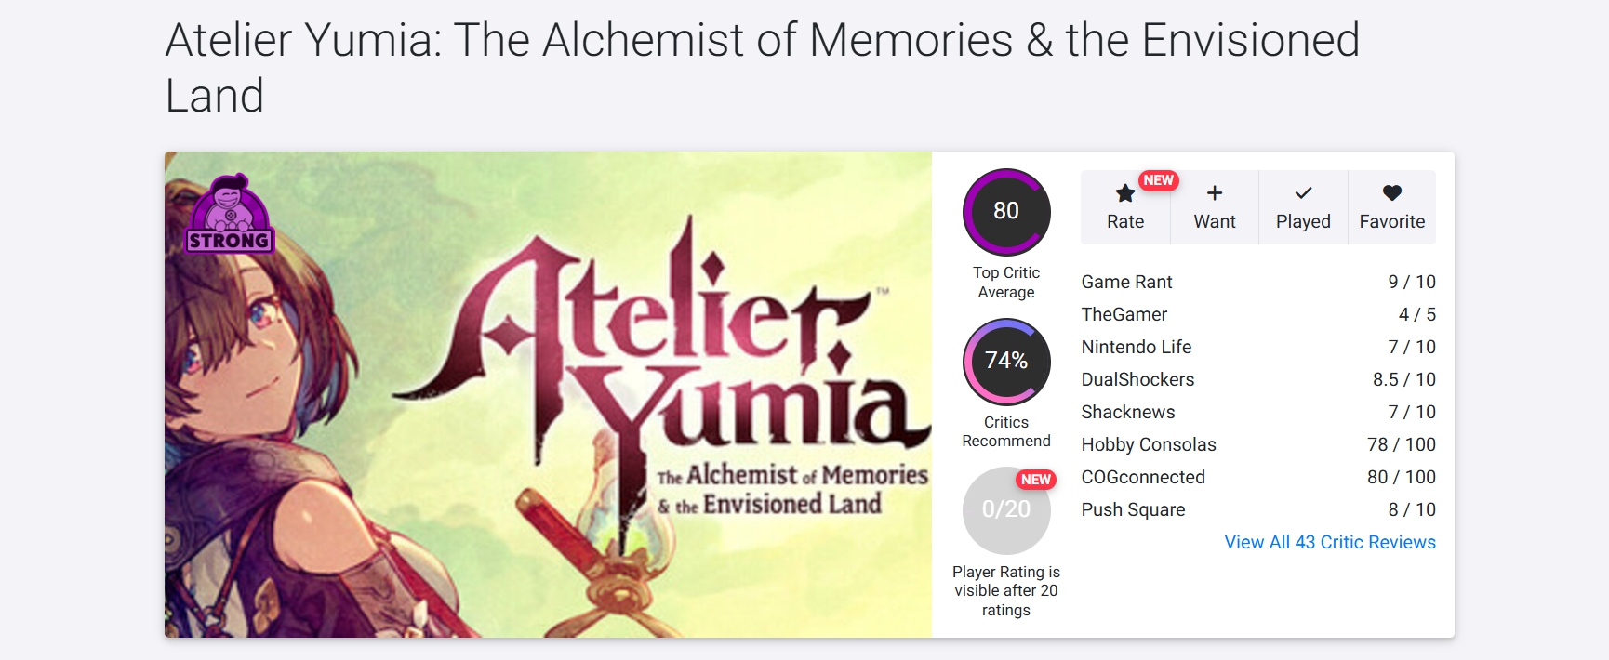Screen dimensions: 1609x660
Task: Open Hobby Consolas review
Action: [1149, 444]
